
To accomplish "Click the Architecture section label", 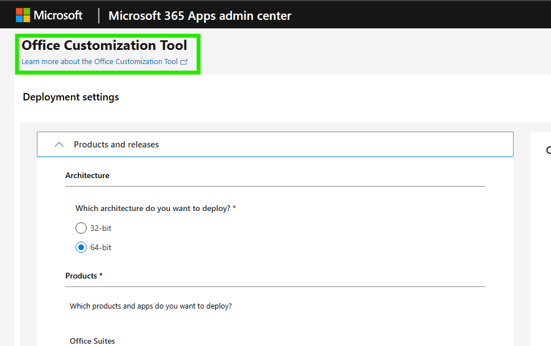I will coord(87,175).
